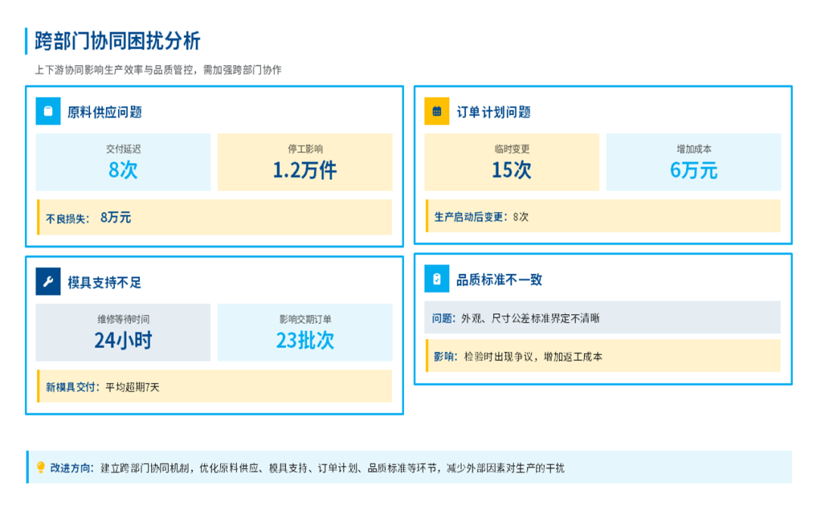Select the 交付延迟 8次 stat card
The width and height of the screenshot is (817, 511).
(123, 162)
